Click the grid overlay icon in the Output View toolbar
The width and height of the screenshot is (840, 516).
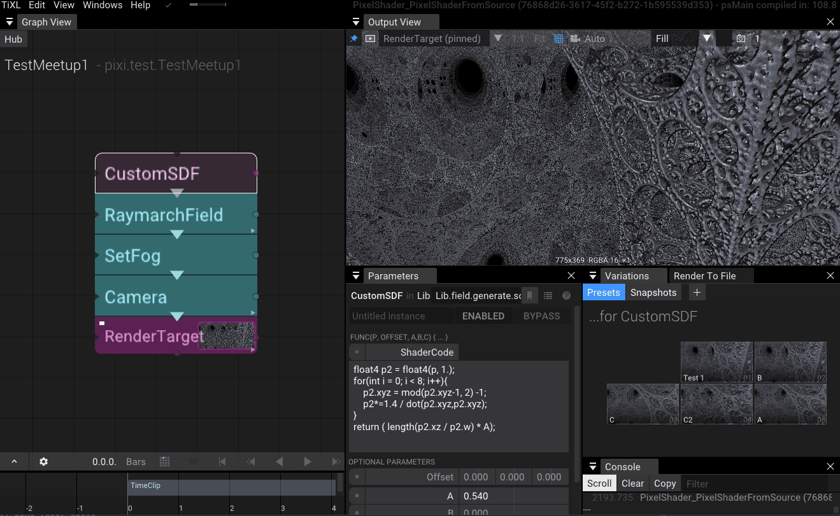pos(559,38)
